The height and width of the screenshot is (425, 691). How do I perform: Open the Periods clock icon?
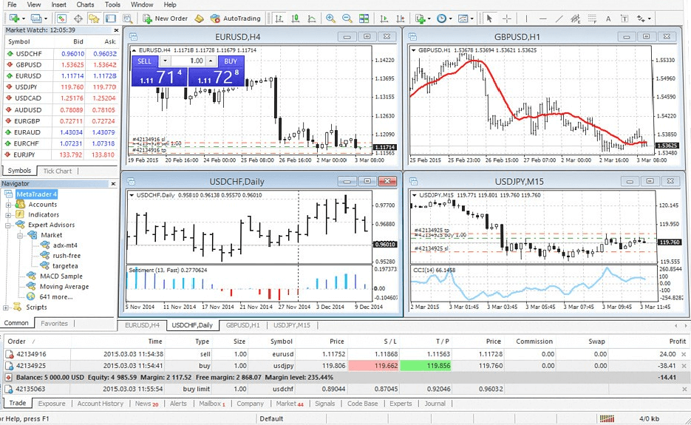pyautogui.click(x=441, y=18)
